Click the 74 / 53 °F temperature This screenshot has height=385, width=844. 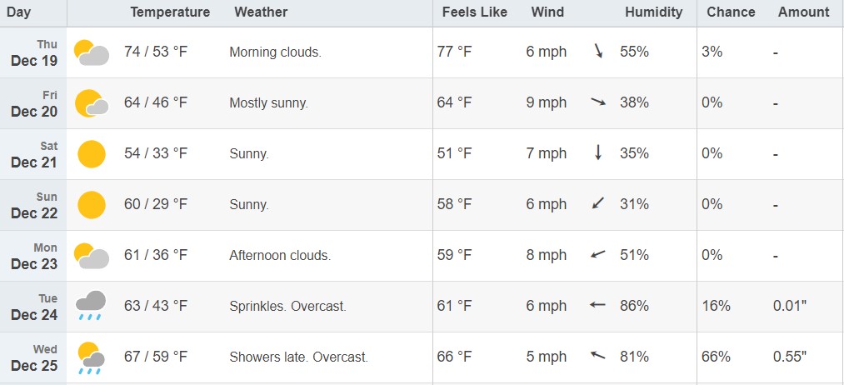pyautogui.click(x=156, y=52)
